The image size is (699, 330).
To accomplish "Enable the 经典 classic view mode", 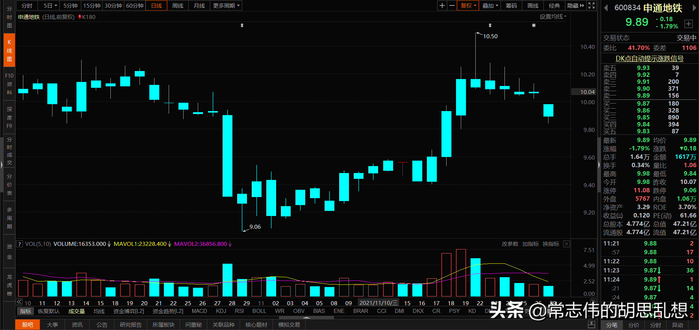I will pos(554,5).
